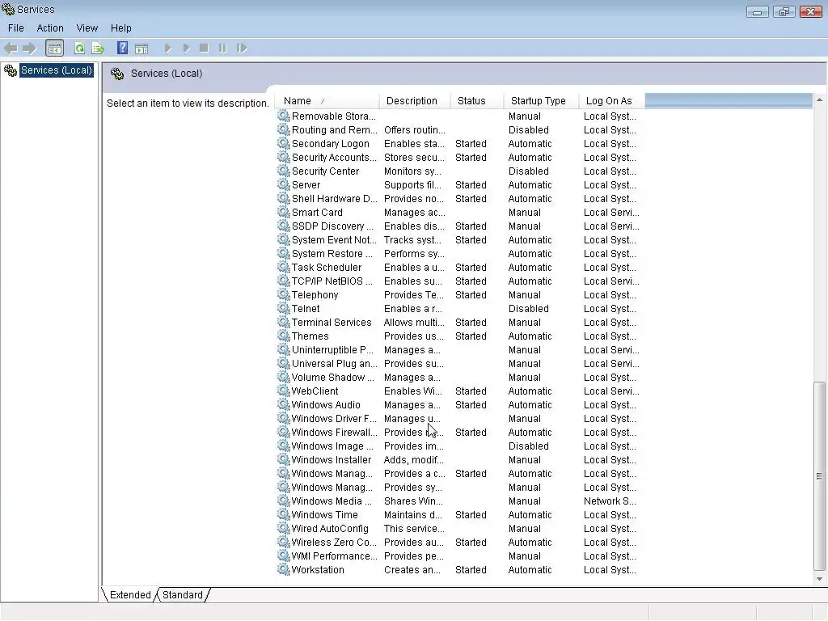
Task: Select the Windows Time service
Action: tap(325, 514)
